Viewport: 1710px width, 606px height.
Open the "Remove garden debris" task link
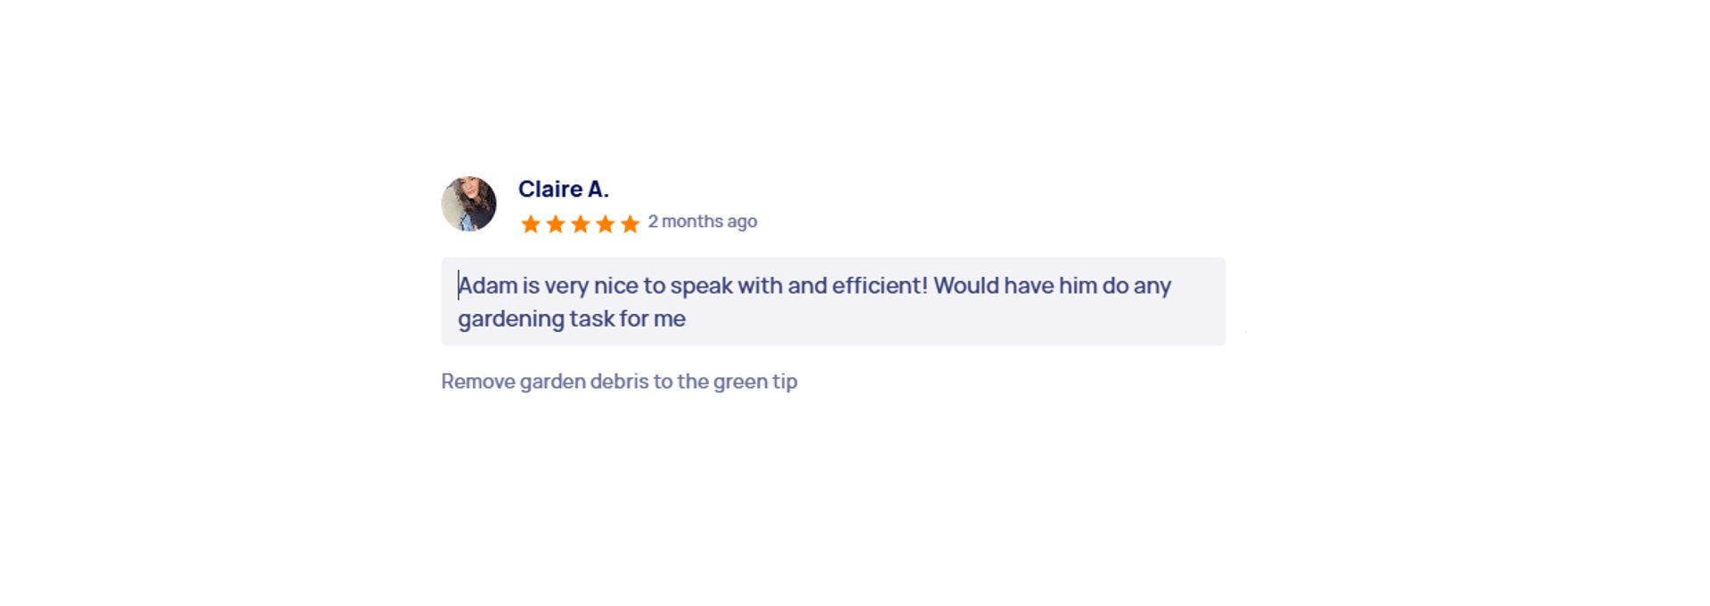coord(619,382)
